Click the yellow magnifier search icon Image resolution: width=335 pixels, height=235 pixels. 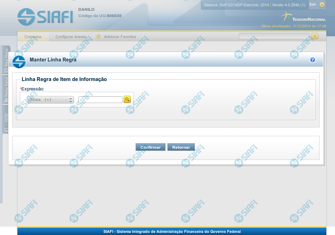pyautogui.click(x=127, y=100)
